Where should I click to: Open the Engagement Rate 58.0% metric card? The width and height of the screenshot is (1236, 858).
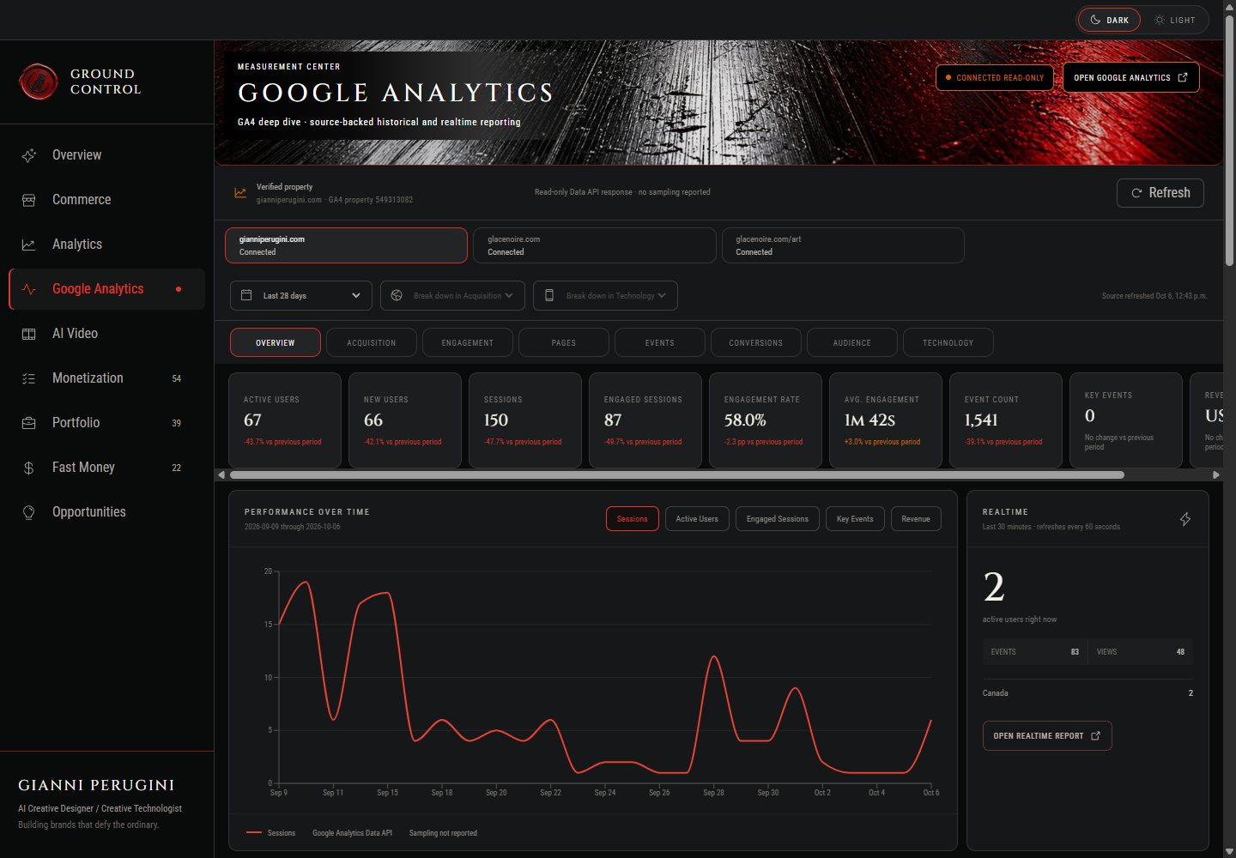(x=766, y=420)
